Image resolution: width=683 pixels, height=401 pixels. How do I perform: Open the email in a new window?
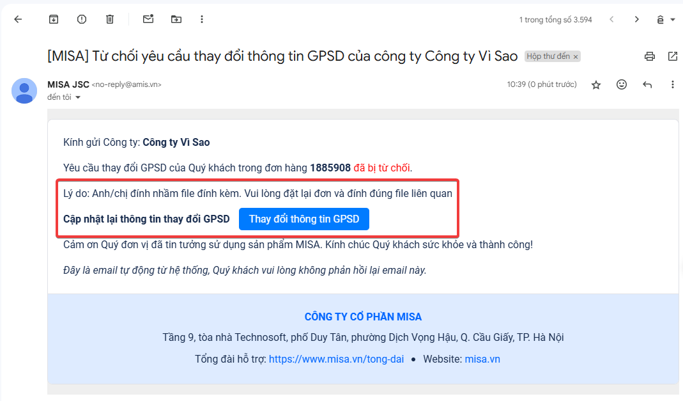tap(673, 56)
